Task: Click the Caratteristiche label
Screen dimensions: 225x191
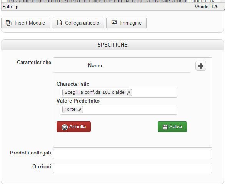Action: [34, 63]
